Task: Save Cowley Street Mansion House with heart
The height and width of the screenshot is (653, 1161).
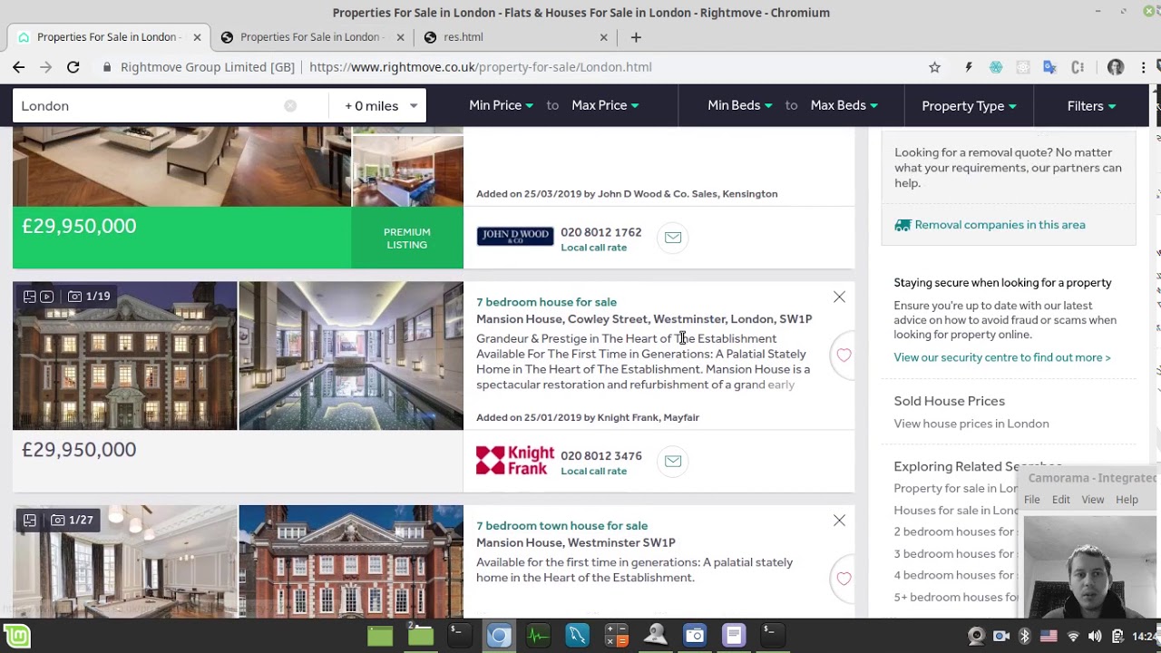Action: (x=844, y=356)
